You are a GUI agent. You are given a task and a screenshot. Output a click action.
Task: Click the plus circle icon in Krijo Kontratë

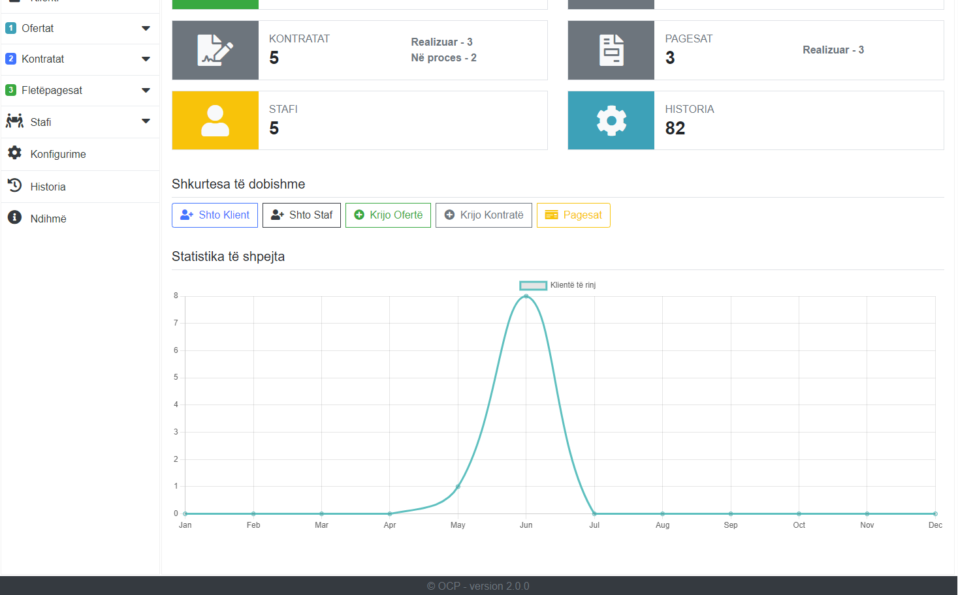pyautogui.click(x=449, y=215)
